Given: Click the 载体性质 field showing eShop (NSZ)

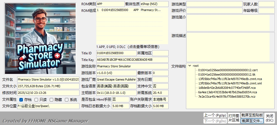Looking at the screenshot, I should tap(154, 4).
